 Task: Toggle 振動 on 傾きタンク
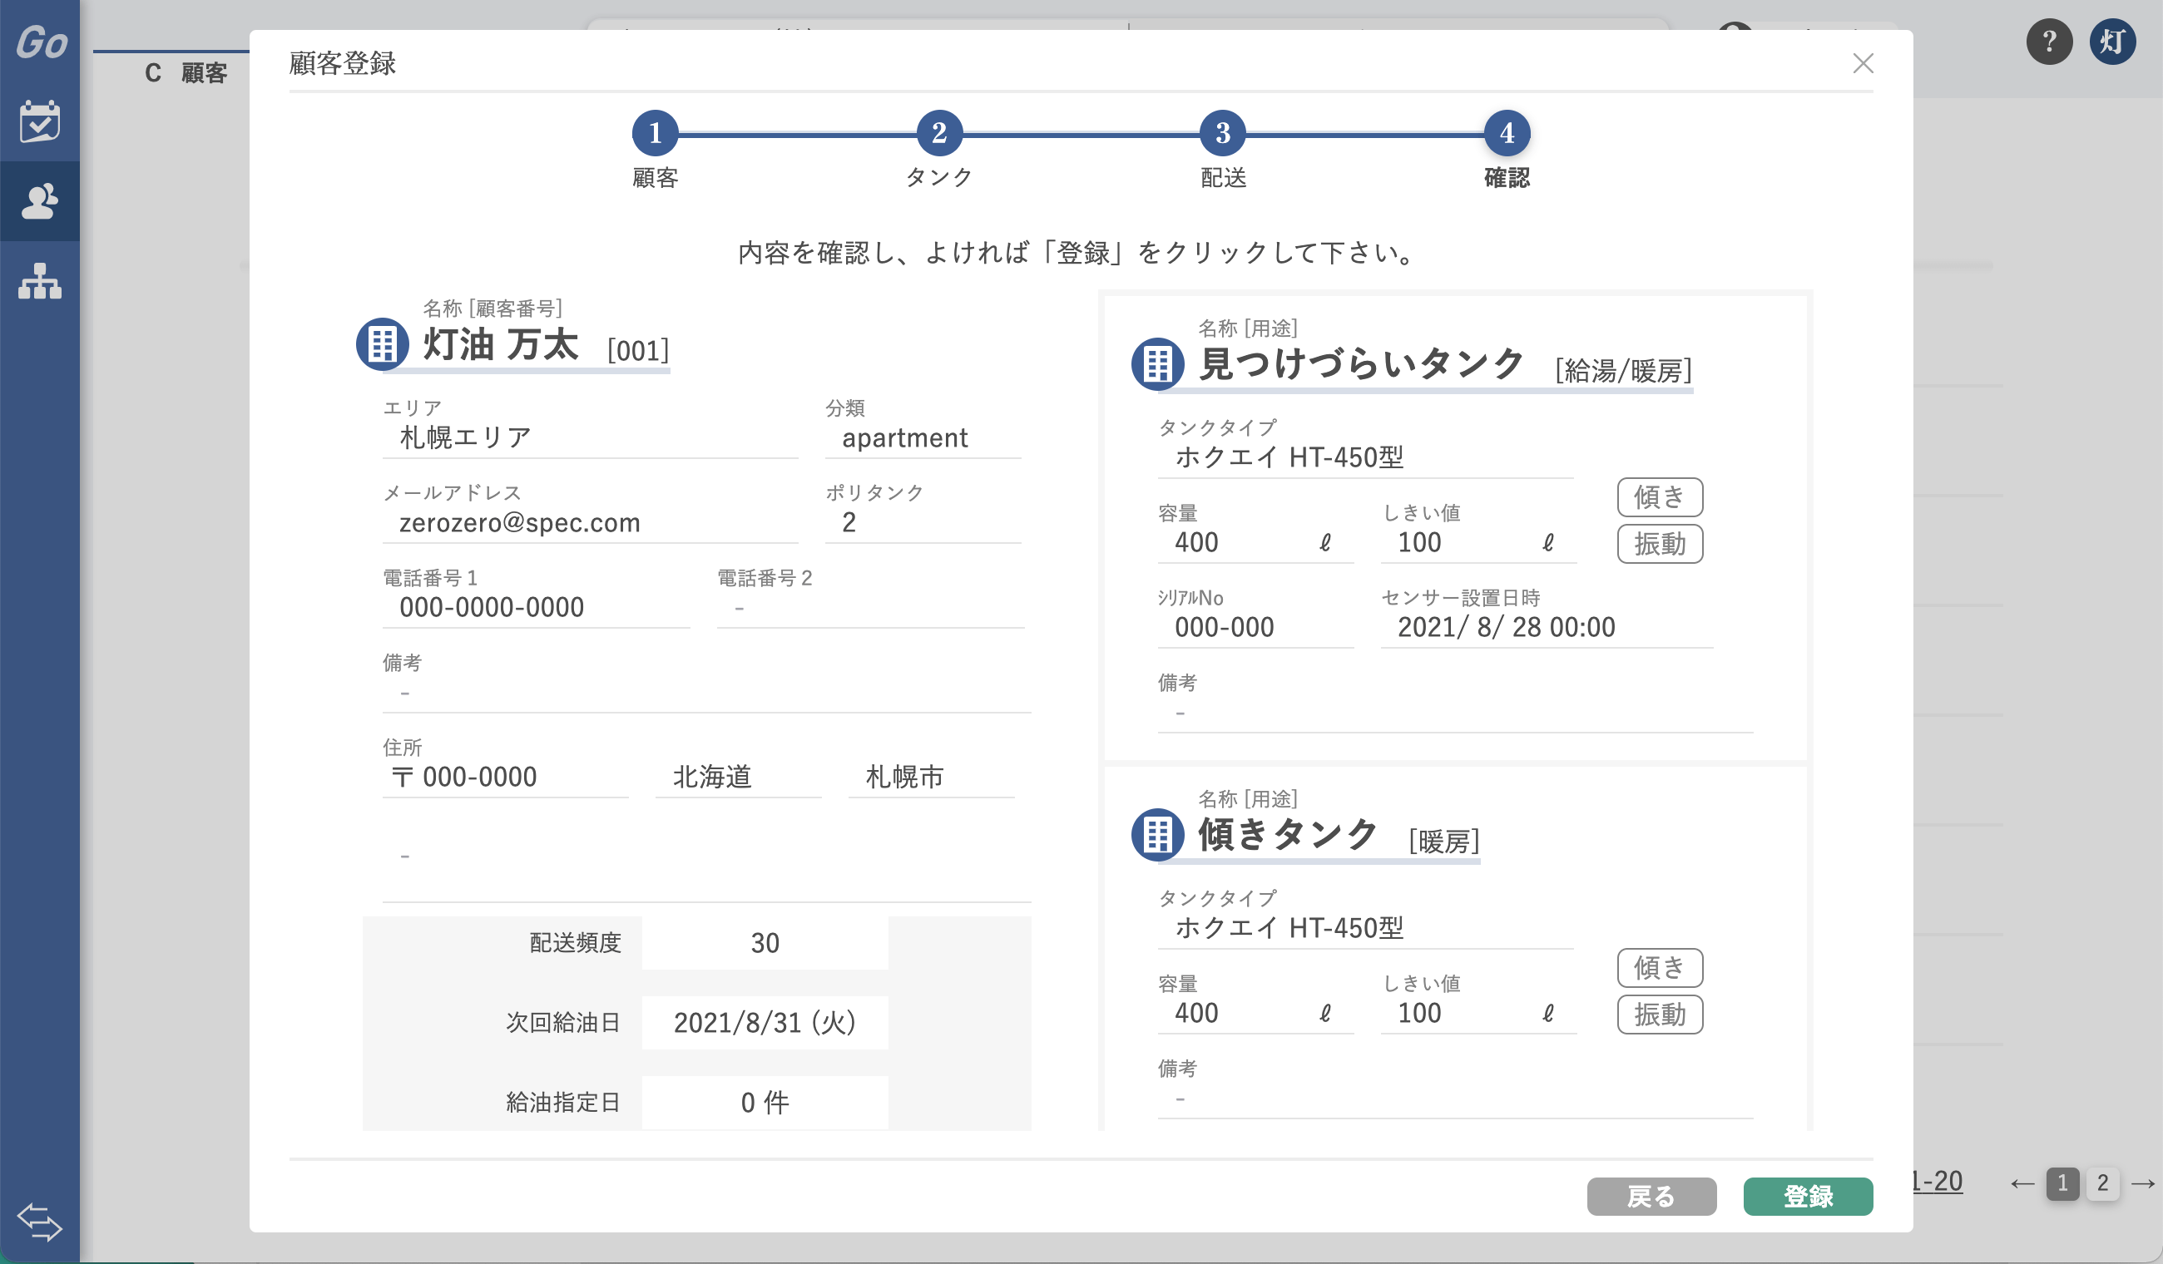tap(1660, 1015)
